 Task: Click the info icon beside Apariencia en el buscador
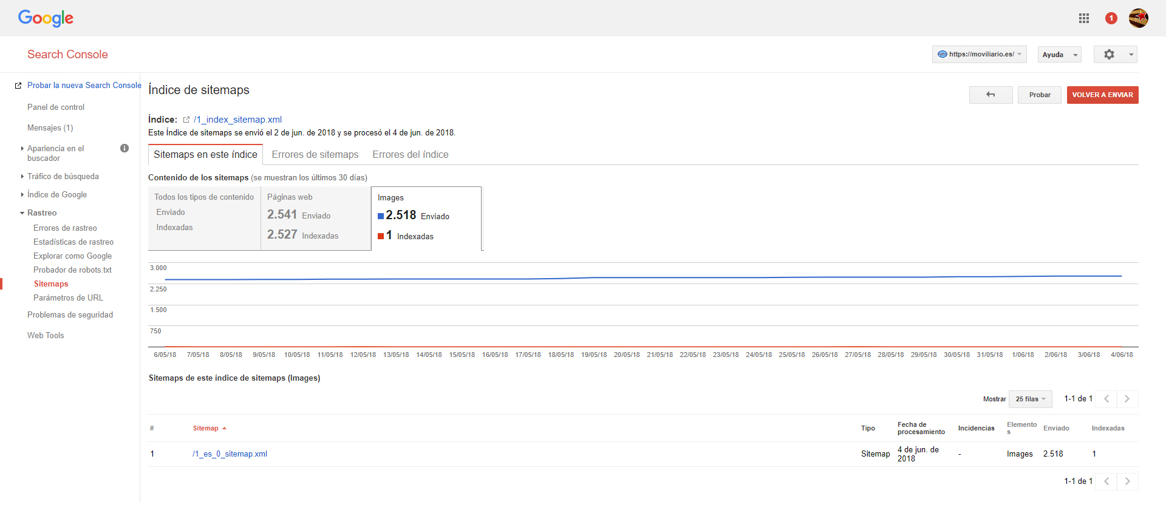click(124, 148)
